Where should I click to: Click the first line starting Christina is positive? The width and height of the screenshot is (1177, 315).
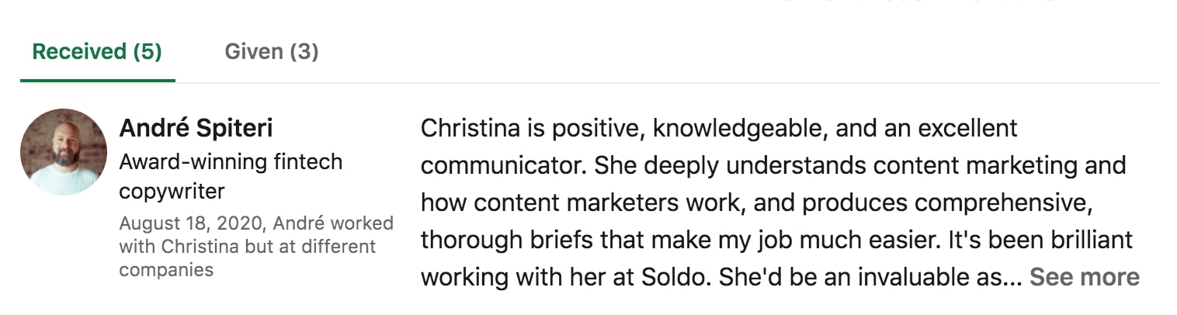(x=719, y=128)
